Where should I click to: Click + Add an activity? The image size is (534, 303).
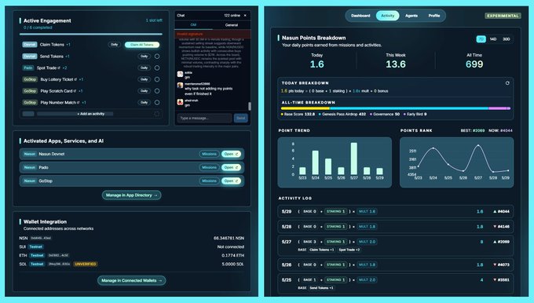coord(91,114)
